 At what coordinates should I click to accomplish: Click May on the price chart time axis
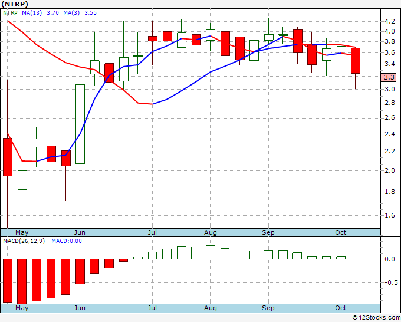pyautogui.click(x=22, y=232)
